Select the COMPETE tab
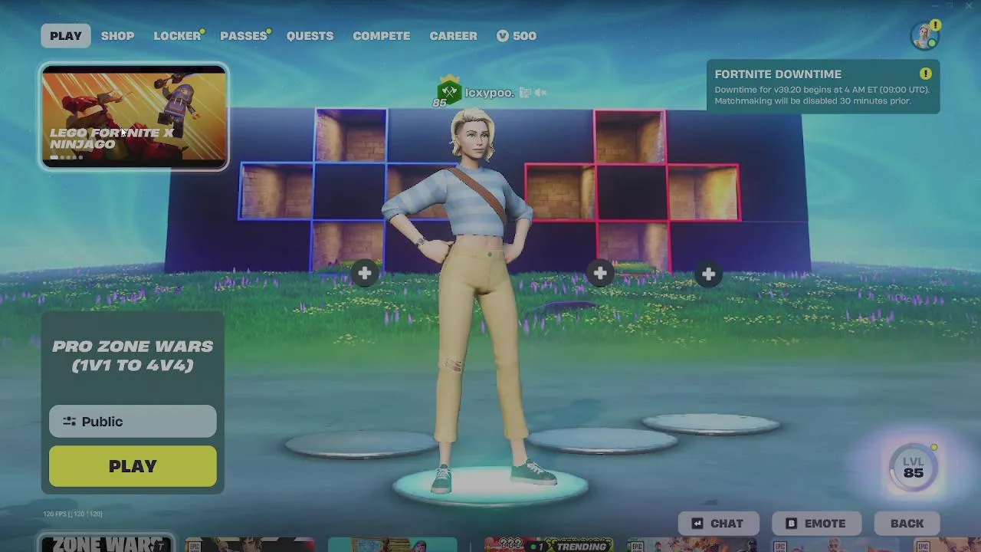 pos(381,36)
